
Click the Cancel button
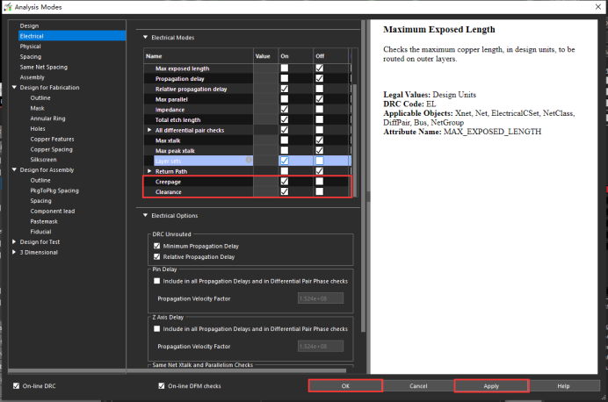pos(418,385)
